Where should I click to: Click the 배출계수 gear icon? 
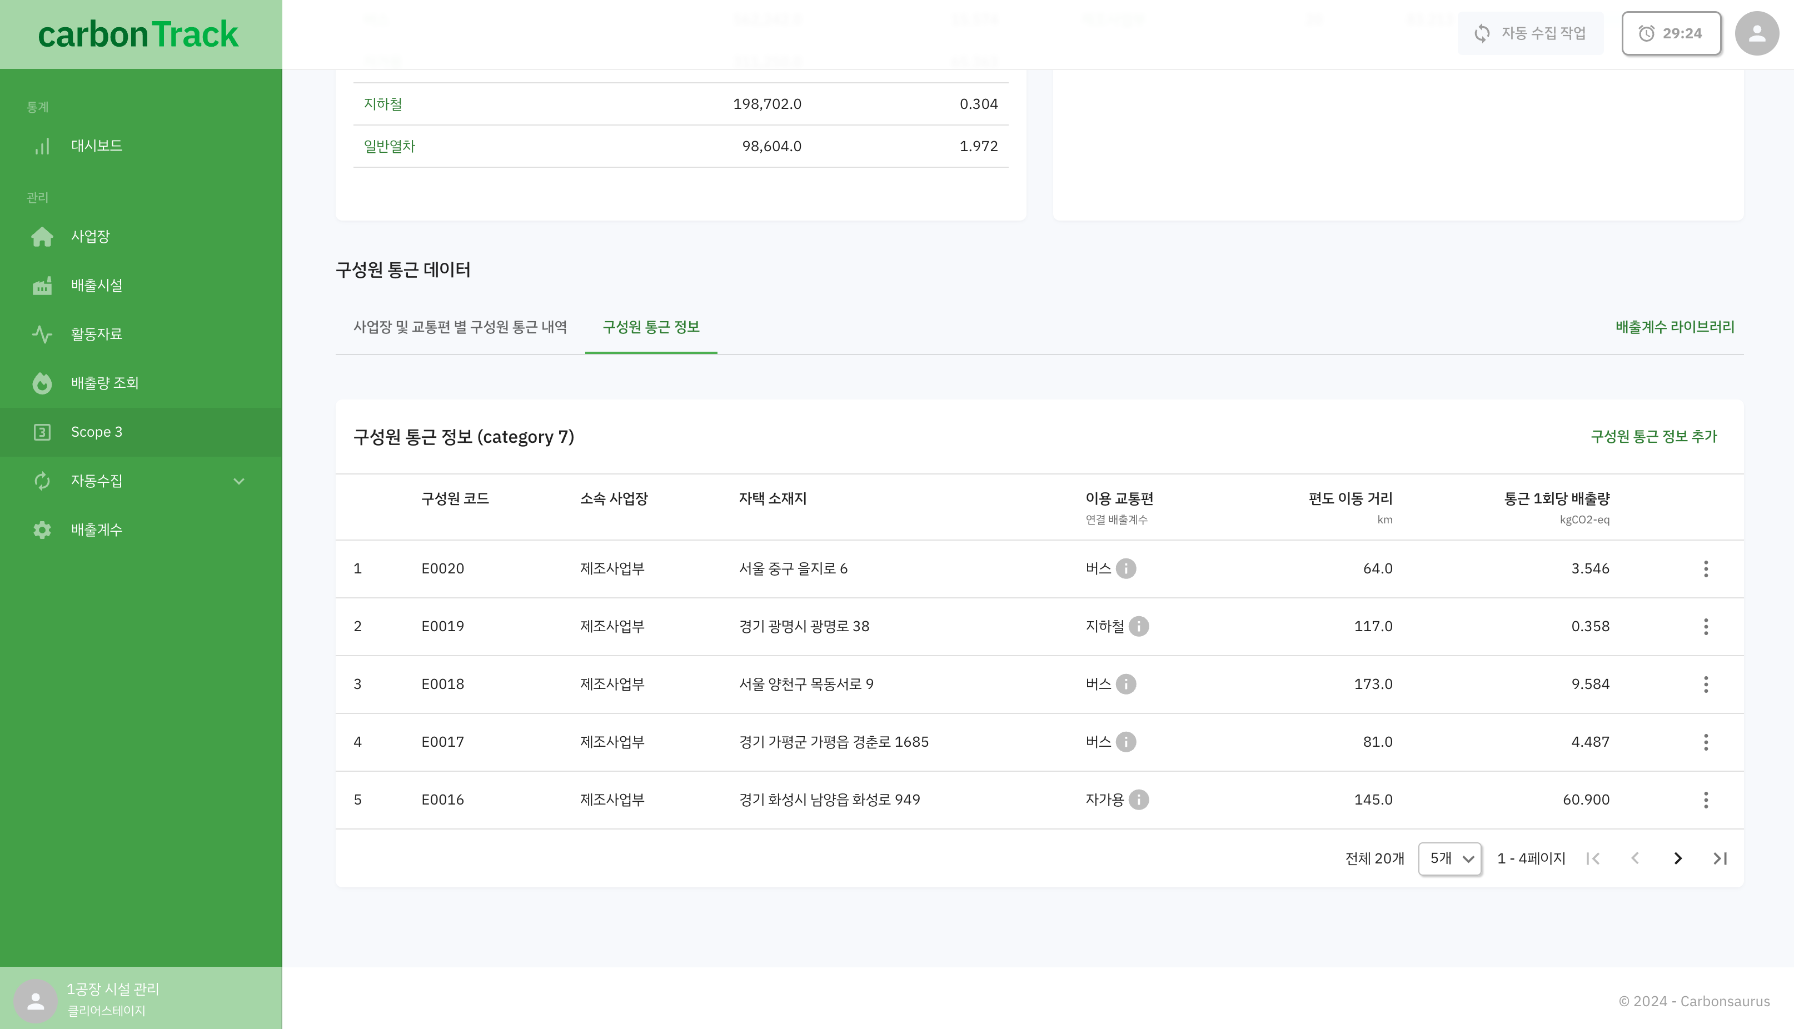(x=42, y=530)
